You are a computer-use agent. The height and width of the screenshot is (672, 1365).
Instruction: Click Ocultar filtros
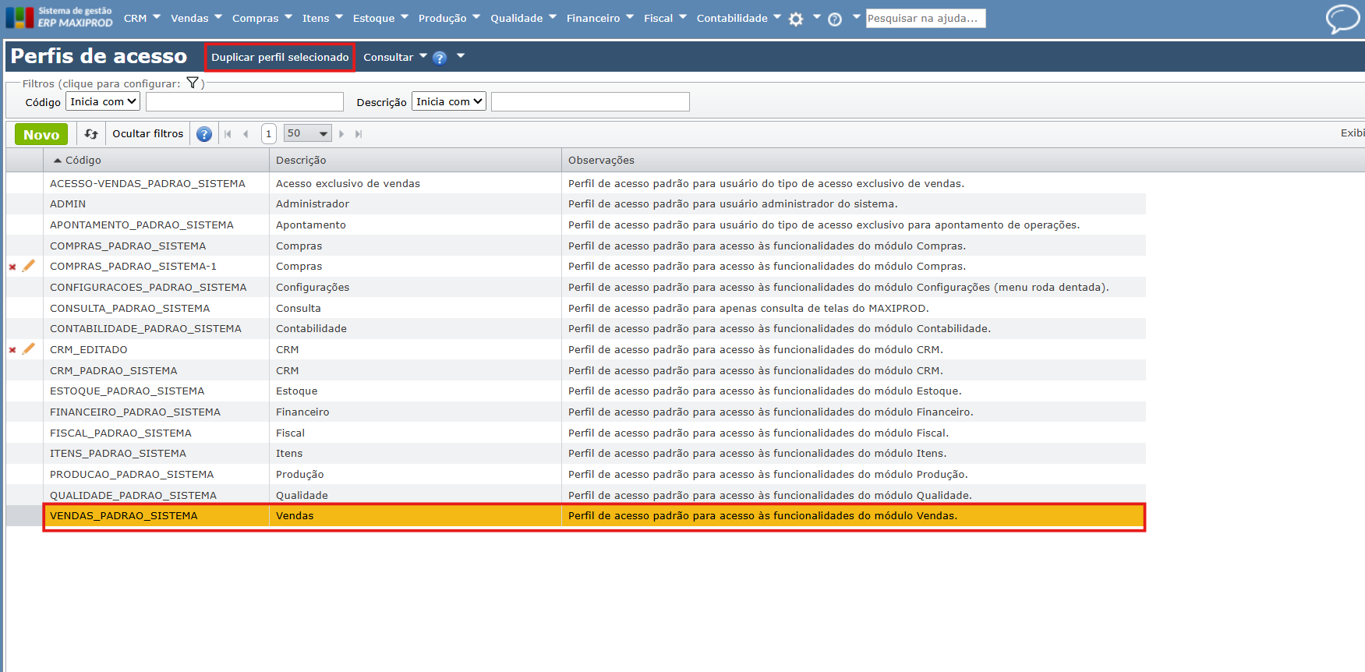[147, 133]
